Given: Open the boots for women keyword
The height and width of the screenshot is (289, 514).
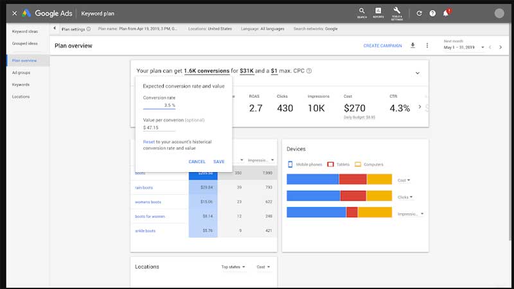Looking at the screenshot, I should (x=150, y=216).
